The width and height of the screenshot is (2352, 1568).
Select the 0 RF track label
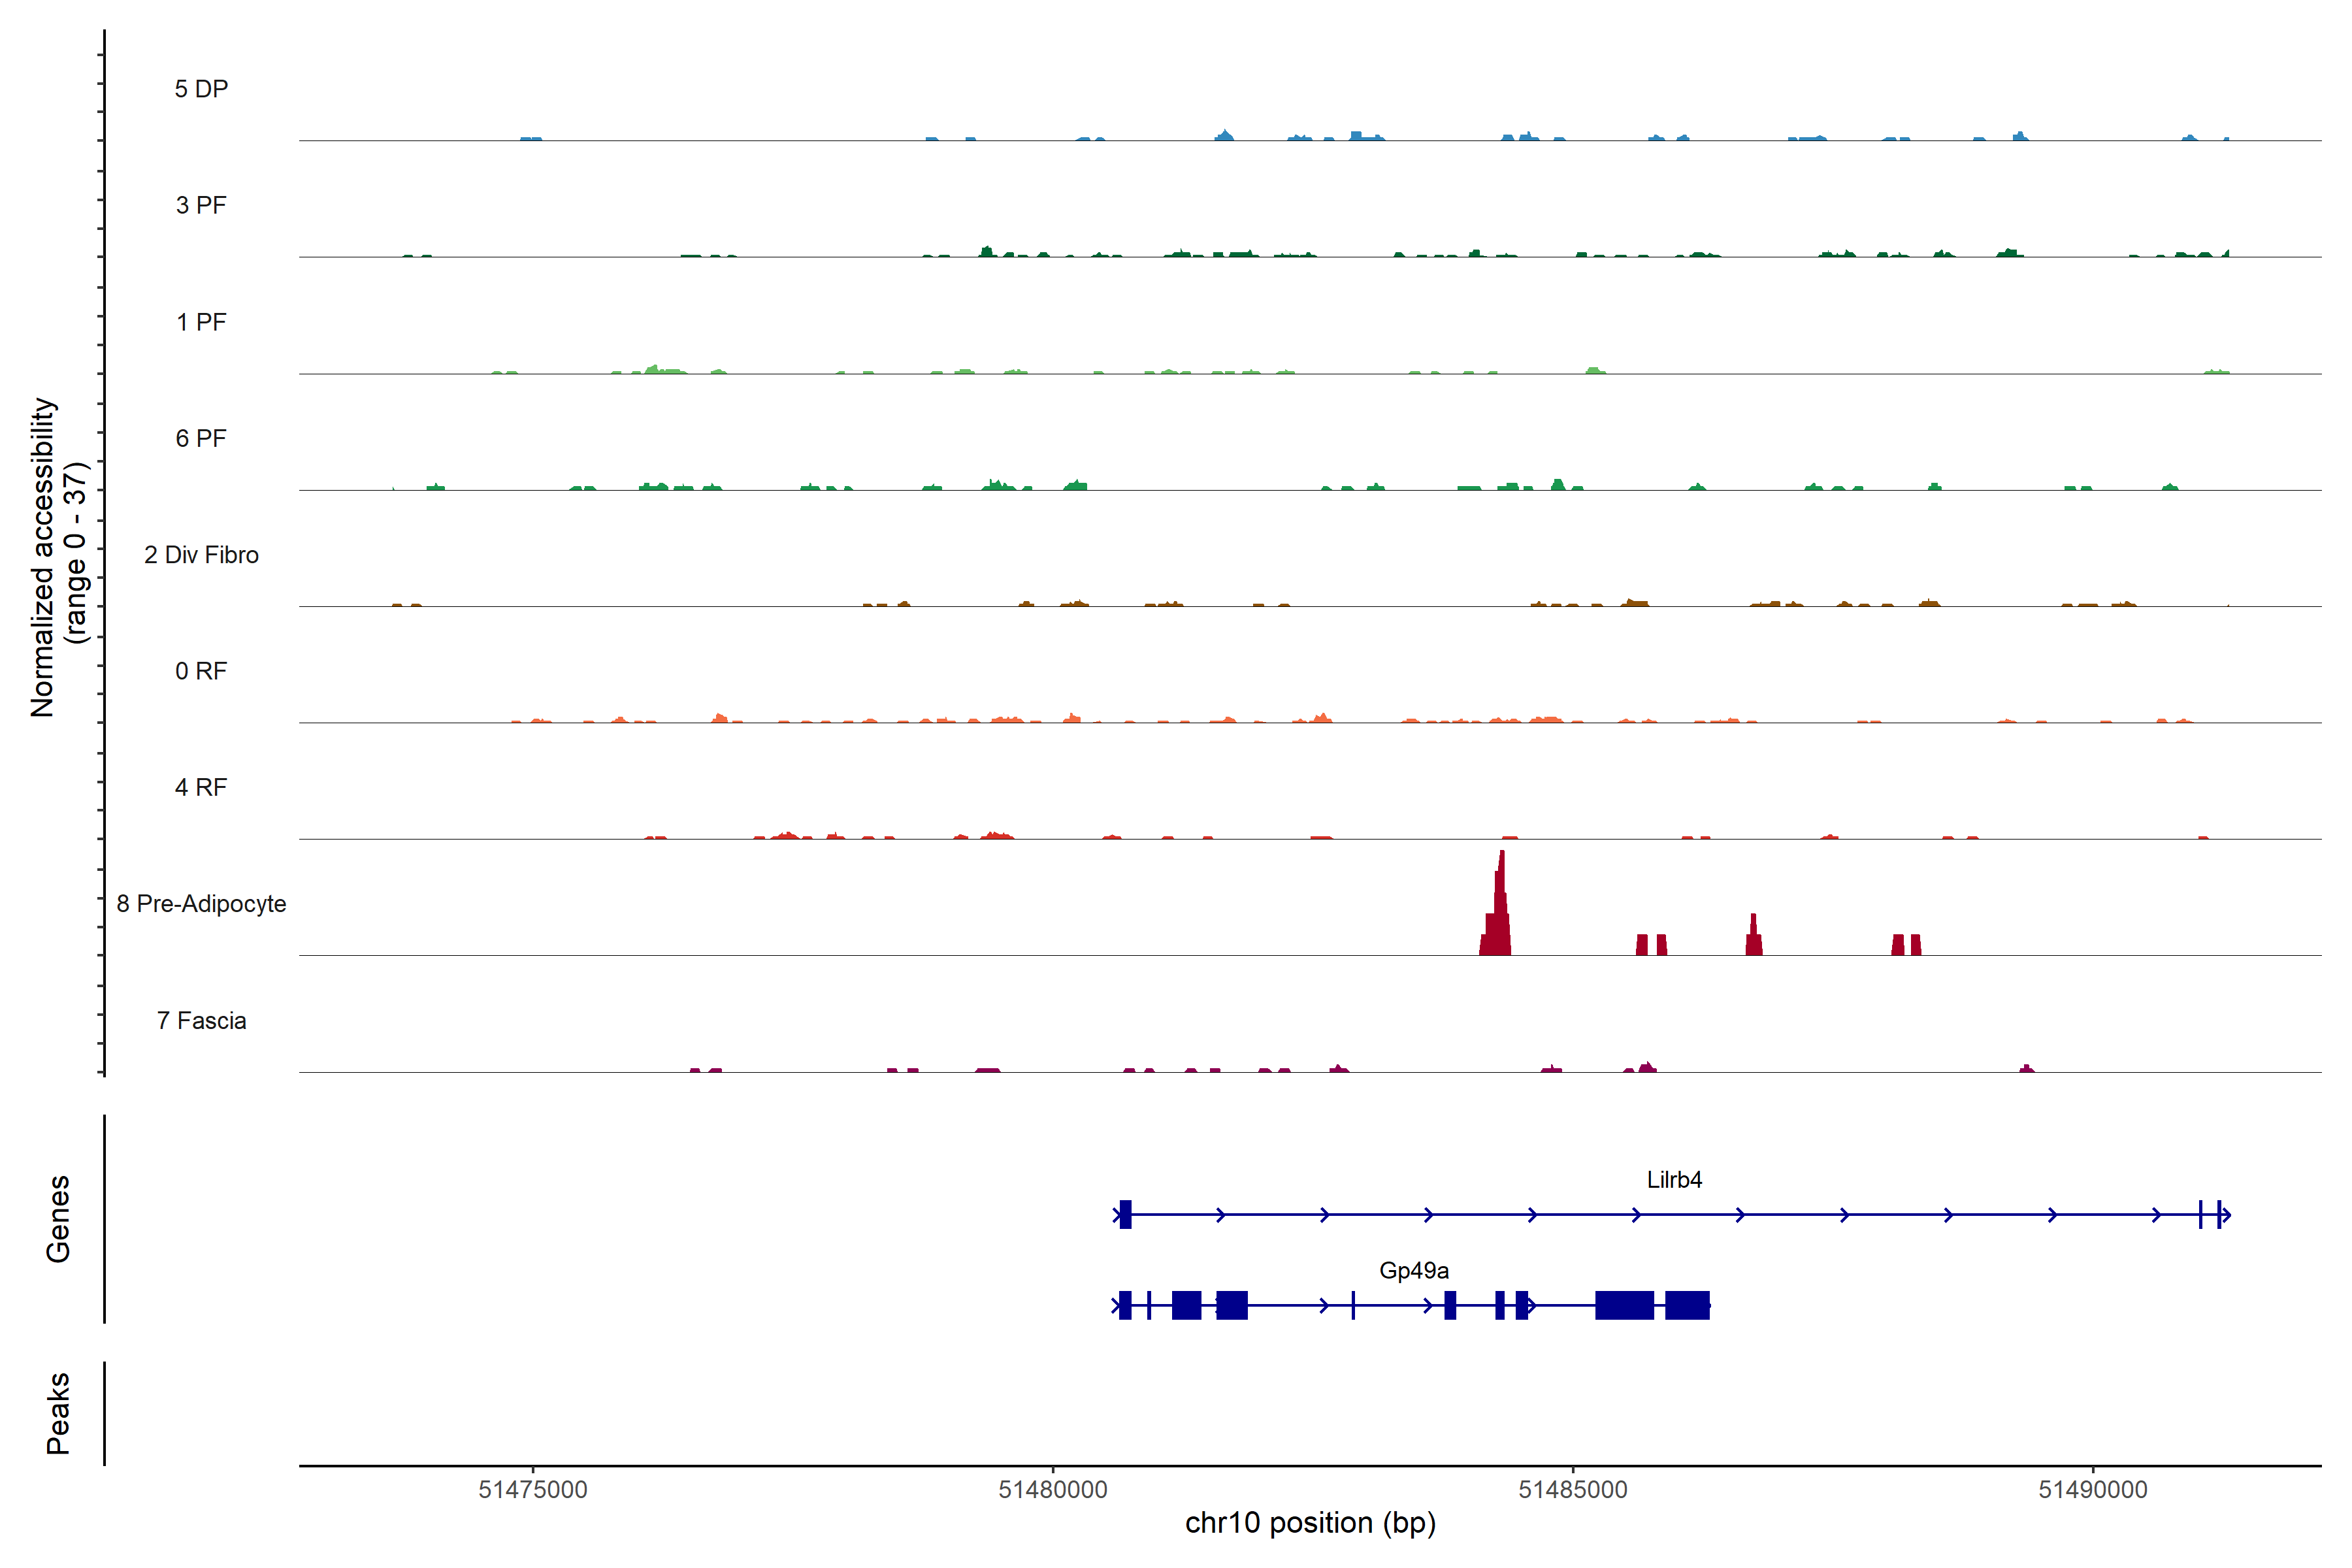[201, 671]
